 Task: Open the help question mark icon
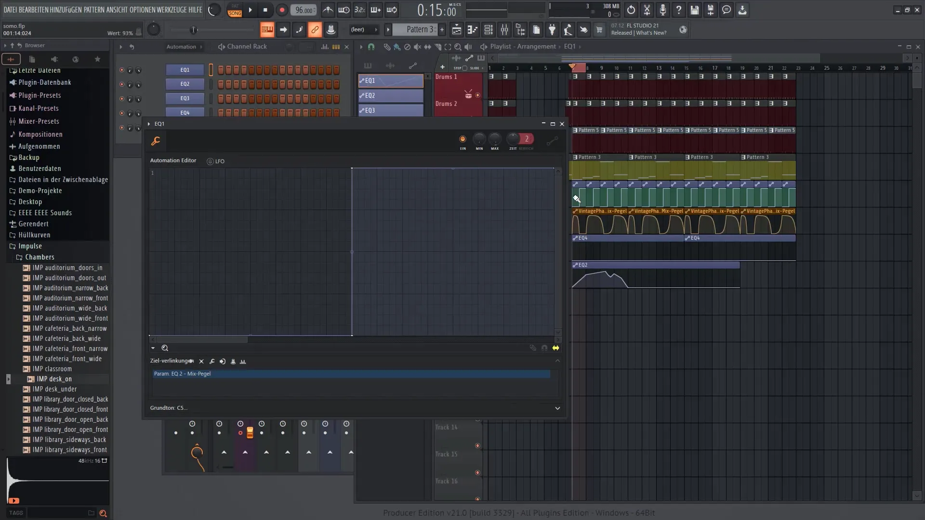coord(678,10)
